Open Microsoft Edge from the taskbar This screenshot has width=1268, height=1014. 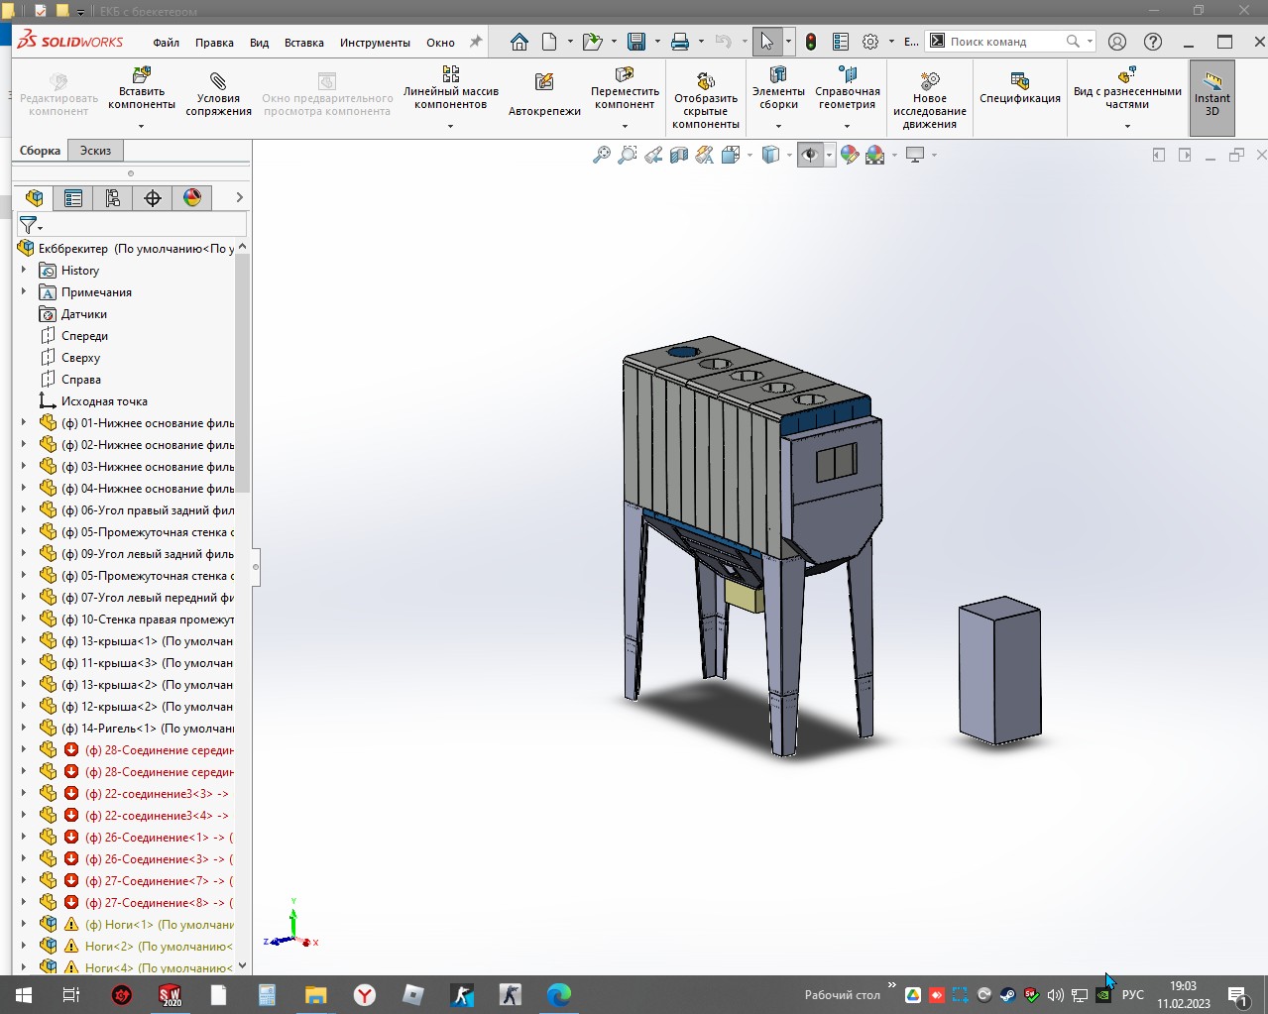coord(559,994)
